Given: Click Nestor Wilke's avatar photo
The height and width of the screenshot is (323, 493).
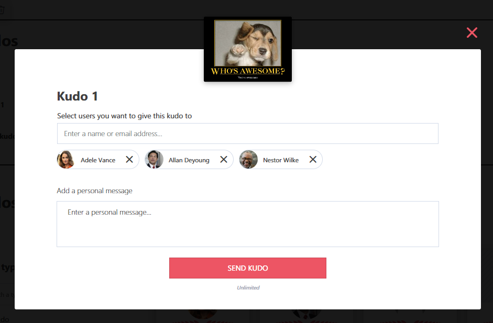Looking at the screenshot, I should (248, 160).
